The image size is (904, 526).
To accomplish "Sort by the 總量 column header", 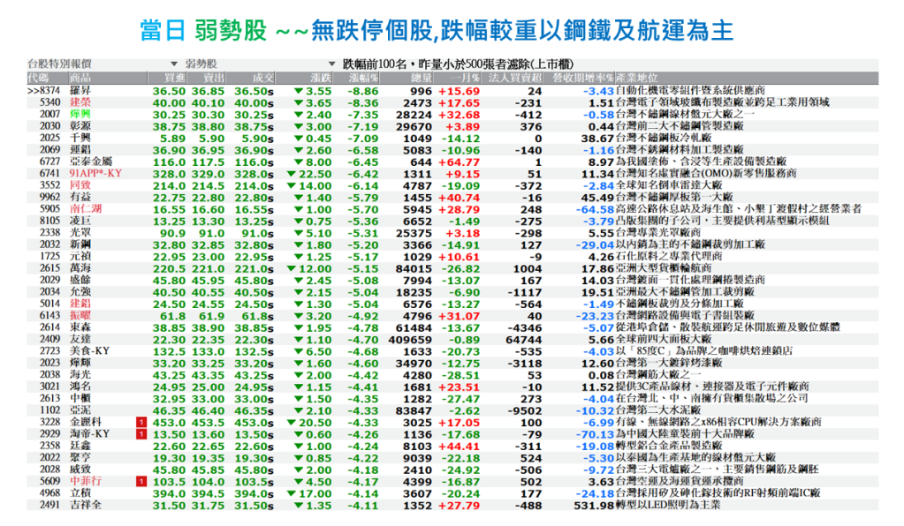I will point(420,78).
